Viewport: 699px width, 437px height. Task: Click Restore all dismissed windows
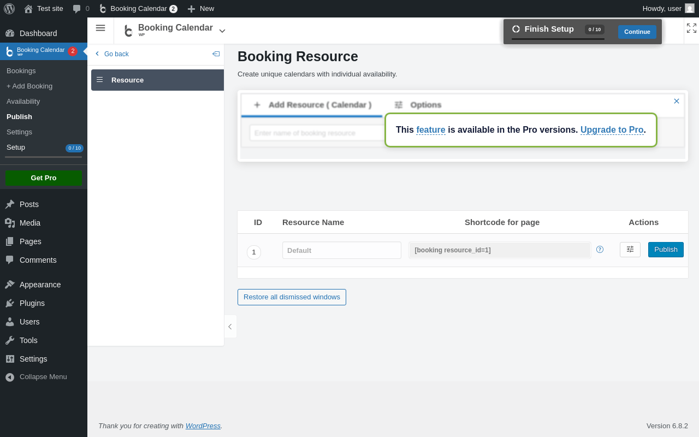click(x=292, y=297)
